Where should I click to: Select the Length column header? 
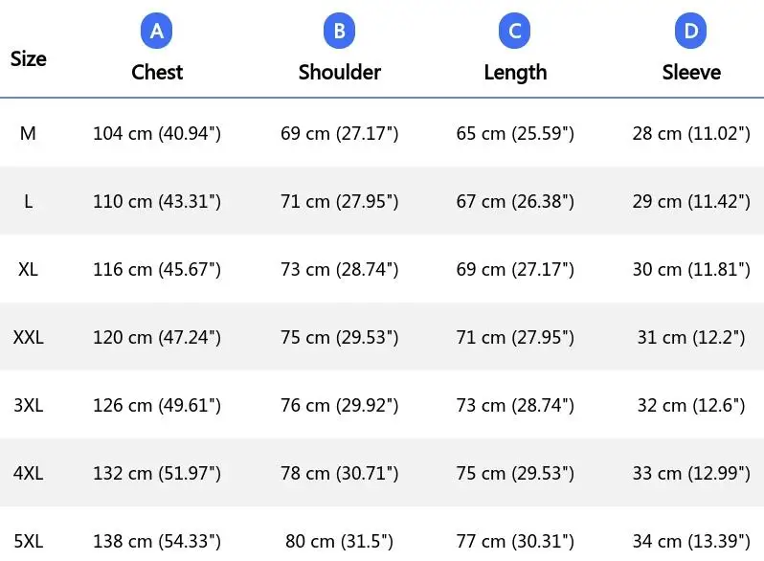click(x=515, y=73)
